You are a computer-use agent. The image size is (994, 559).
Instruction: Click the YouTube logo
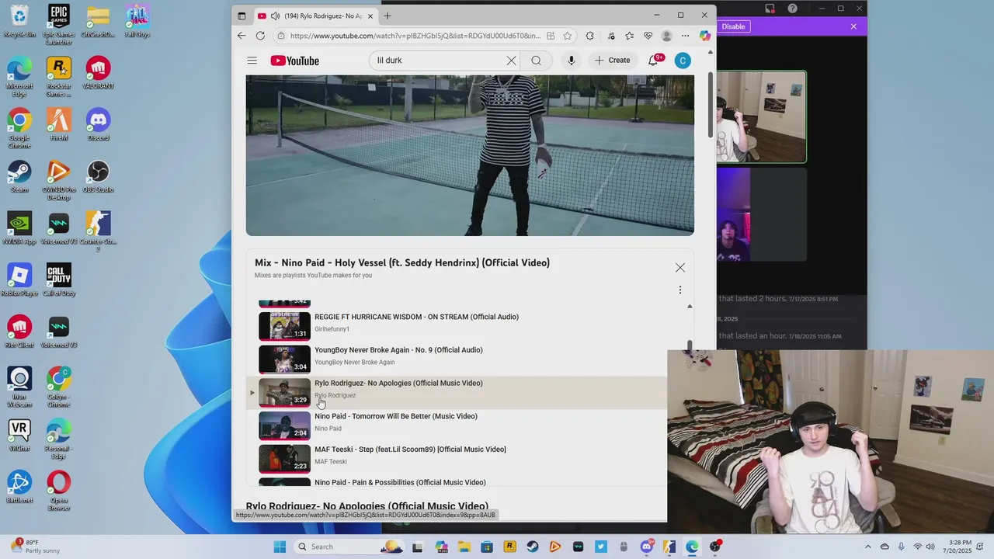click(294, 61)
